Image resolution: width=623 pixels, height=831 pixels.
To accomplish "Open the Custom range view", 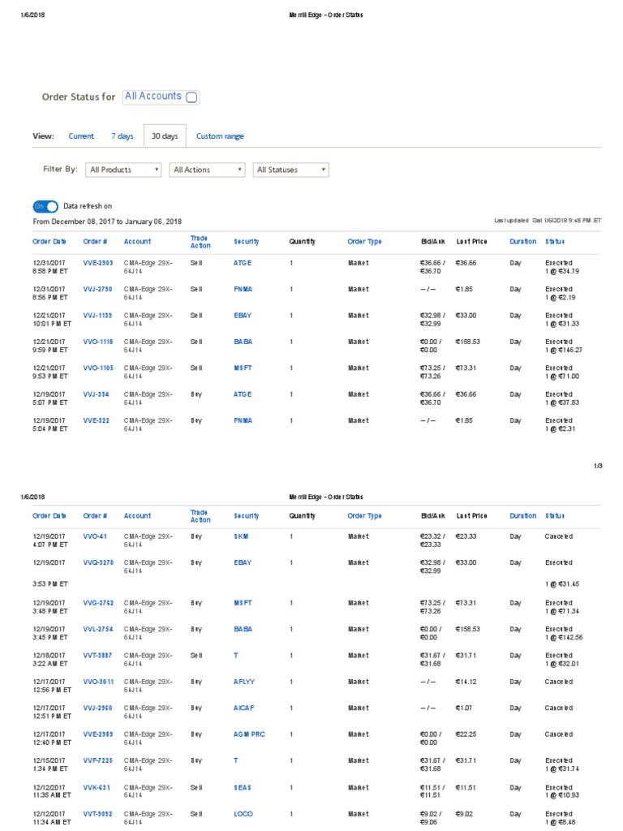I will click(220, 136).
